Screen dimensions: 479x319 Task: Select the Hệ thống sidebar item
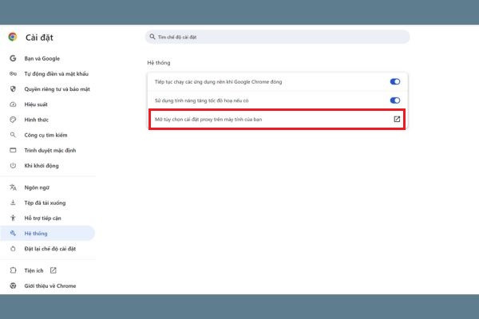point(48,233)
